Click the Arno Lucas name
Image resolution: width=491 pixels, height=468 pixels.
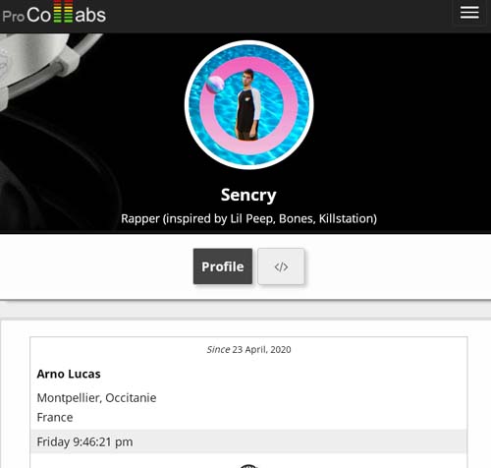(x=69, y=374)
